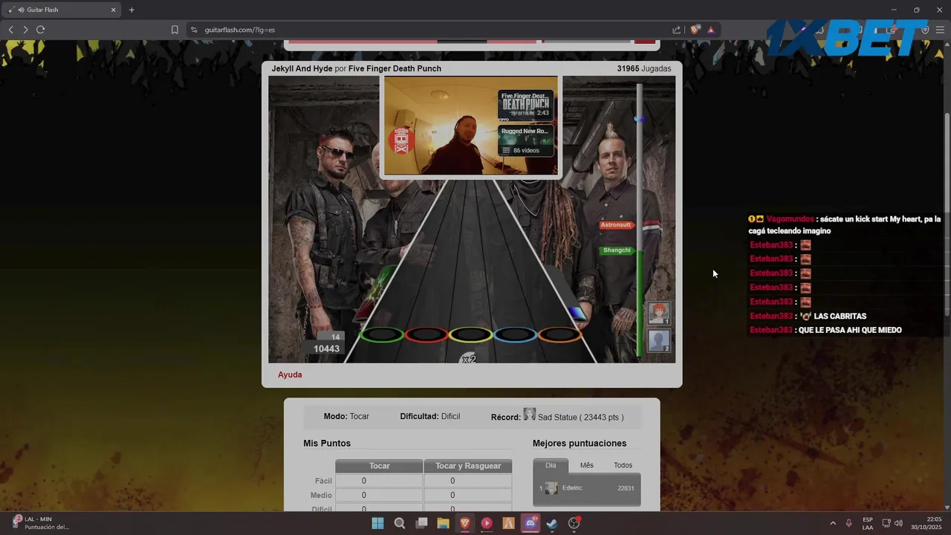Select the player 1 avatar with red hair

658,313
